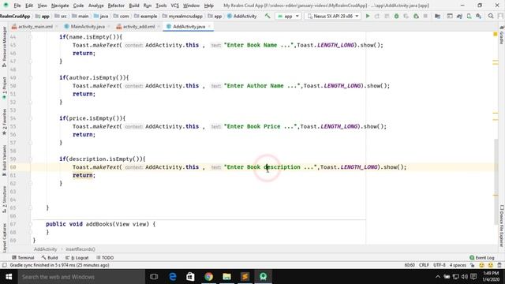
Task: Open the app run configuration dropdown
Action: coord(288,16)
